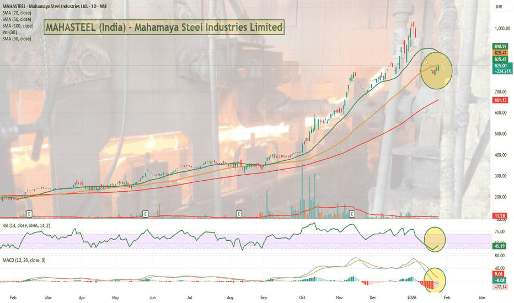Click the red 661.13 SMA price label
Screen dimensions: 514x303
click(501, 100)
